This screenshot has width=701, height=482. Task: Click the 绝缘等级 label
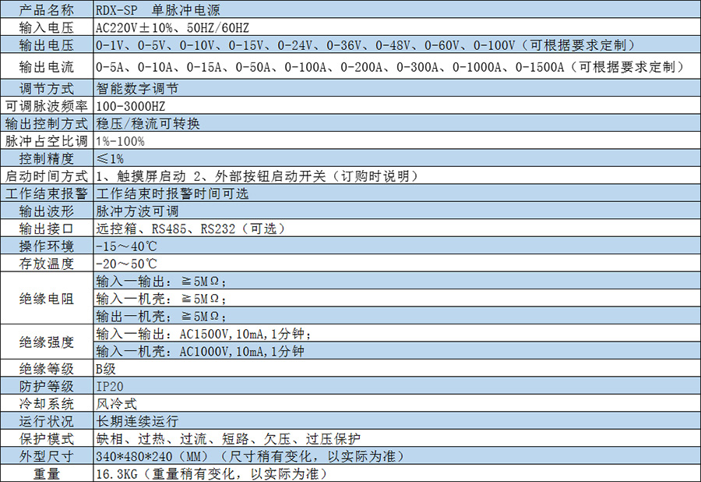pos(47,369)
